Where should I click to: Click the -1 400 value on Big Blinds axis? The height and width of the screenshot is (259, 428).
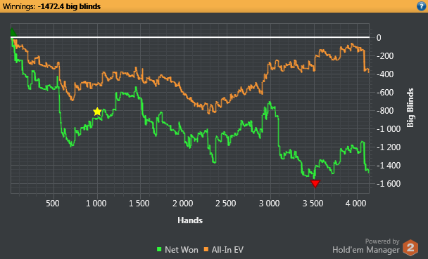point(389,166)
